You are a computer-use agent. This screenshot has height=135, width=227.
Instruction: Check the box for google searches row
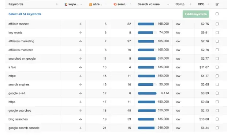click(217, 111)
